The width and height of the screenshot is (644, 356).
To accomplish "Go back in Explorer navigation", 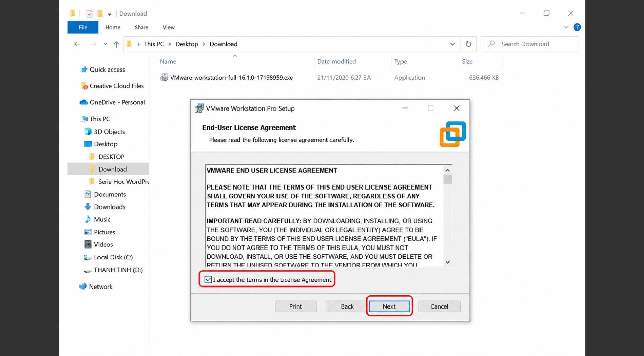I will (77, 44).
